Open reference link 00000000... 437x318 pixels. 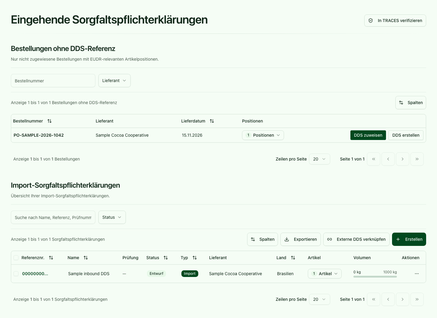tap(35, 274)
